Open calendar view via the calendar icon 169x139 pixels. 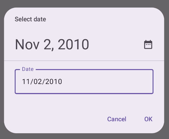pos(148,45)
